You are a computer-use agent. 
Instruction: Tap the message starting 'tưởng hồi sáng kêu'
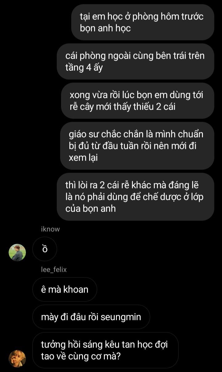pos(105,350)
